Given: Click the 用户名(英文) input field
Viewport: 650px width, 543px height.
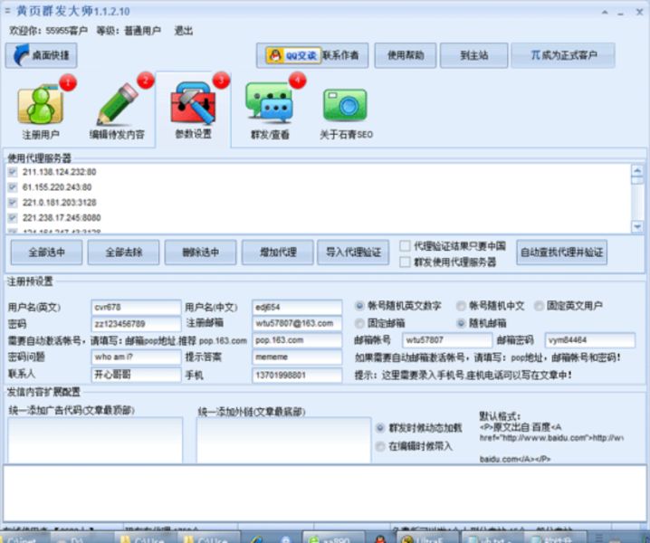Looking at the screenshot, I should pyautogui.click(x=136, y=307).
